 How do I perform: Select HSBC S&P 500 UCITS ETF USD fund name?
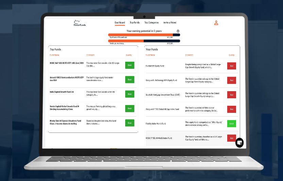(67, 63)
